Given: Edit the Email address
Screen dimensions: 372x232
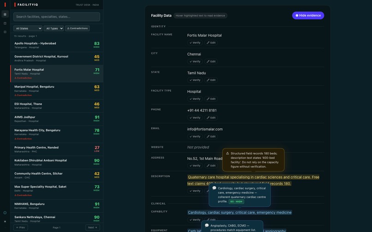Looking at the screenshot, I should tap(211, 137).
